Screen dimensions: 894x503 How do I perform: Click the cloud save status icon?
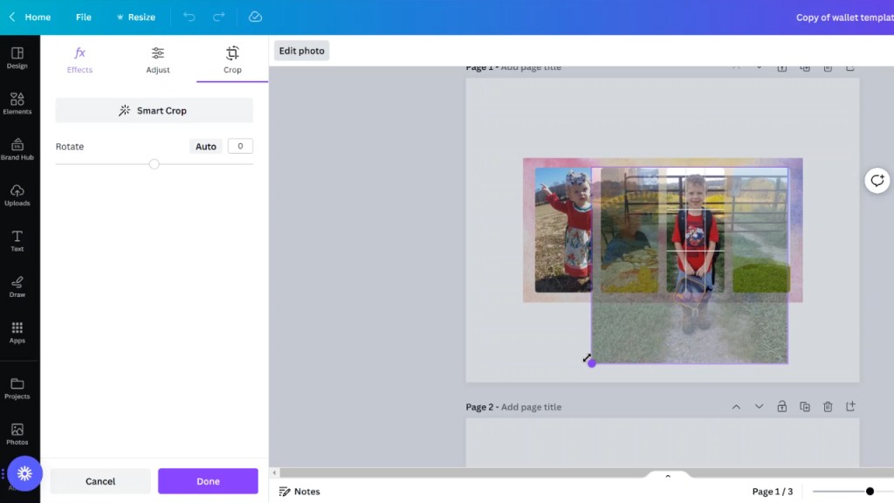coord(255,17)
